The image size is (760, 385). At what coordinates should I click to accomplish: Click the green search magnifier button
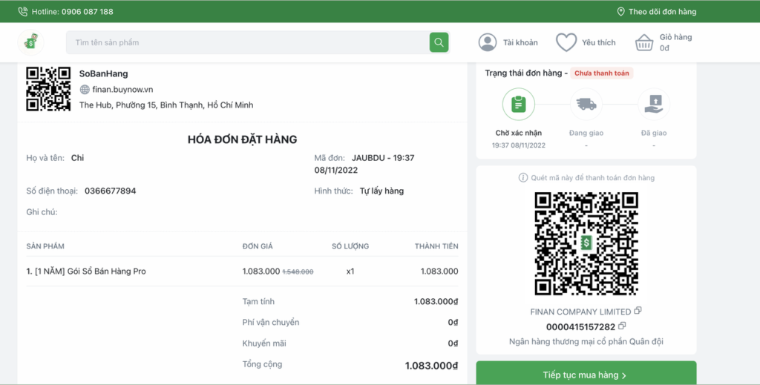click(x=439, y=42)
